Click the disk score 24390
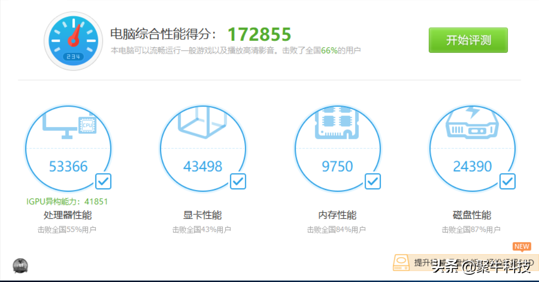The width and height of the screenshot is (539, 282). [472, 166]
